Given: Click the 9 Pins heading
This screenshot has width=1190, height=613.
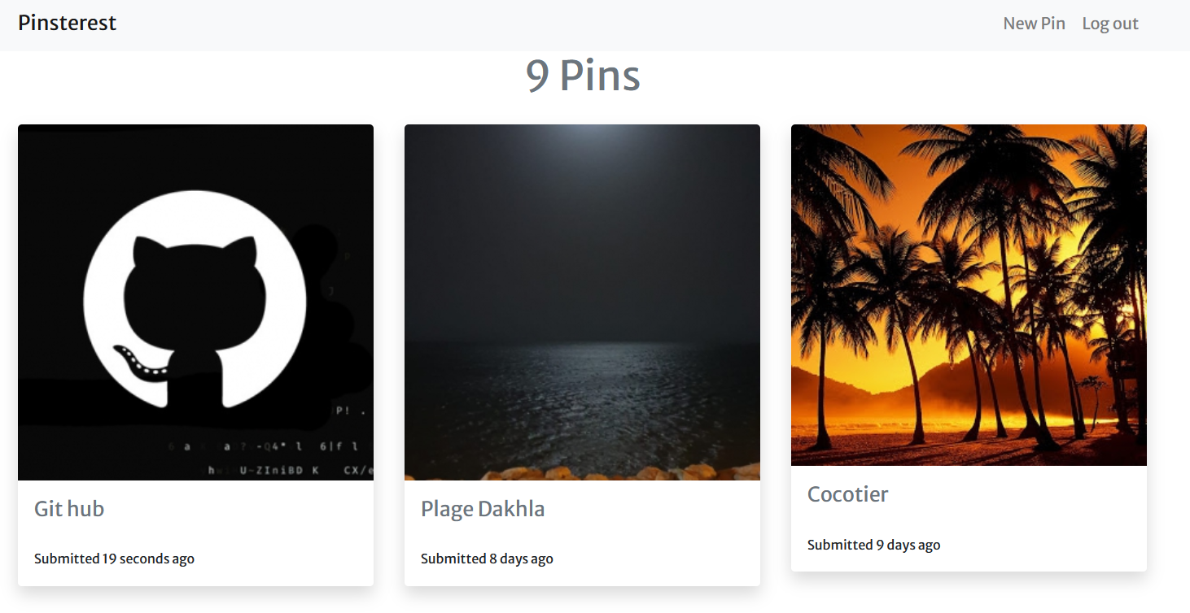Looking at the screenshot, I should click(583, 76).
